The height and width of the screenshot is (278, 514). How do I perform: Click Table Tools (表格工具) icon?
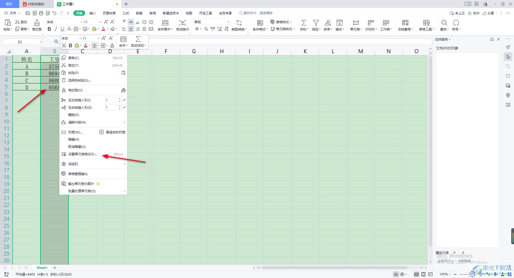pos(426,23)
